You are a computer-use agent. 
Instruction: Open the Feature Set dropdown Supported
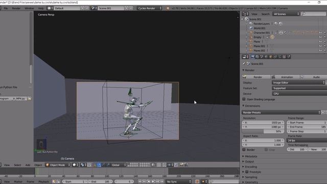click(299, 88)
